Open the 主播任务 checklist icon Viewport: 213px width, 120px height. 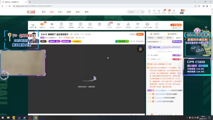tap(61, 24)
